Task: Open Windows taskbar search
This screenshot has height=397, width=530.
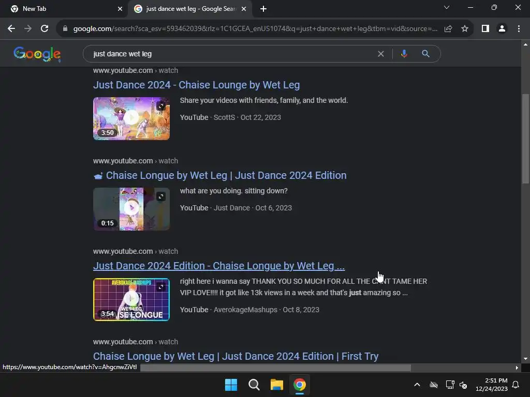Action: (x=254, y=385)
